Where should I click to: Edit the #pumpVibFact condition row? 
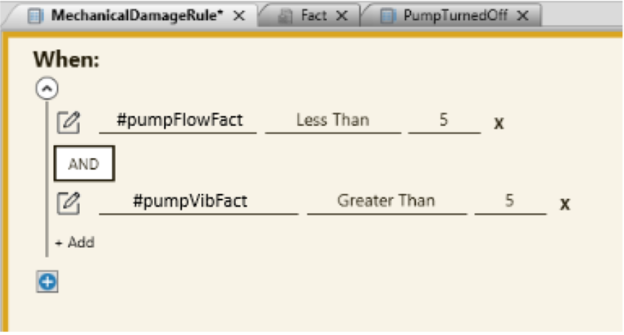point(68,203)
